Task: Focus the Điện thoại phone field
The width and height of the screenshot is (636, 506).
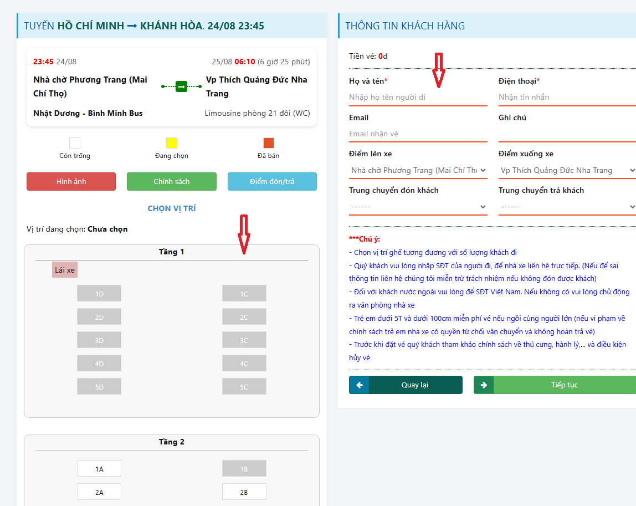Action: coord(567,98)
